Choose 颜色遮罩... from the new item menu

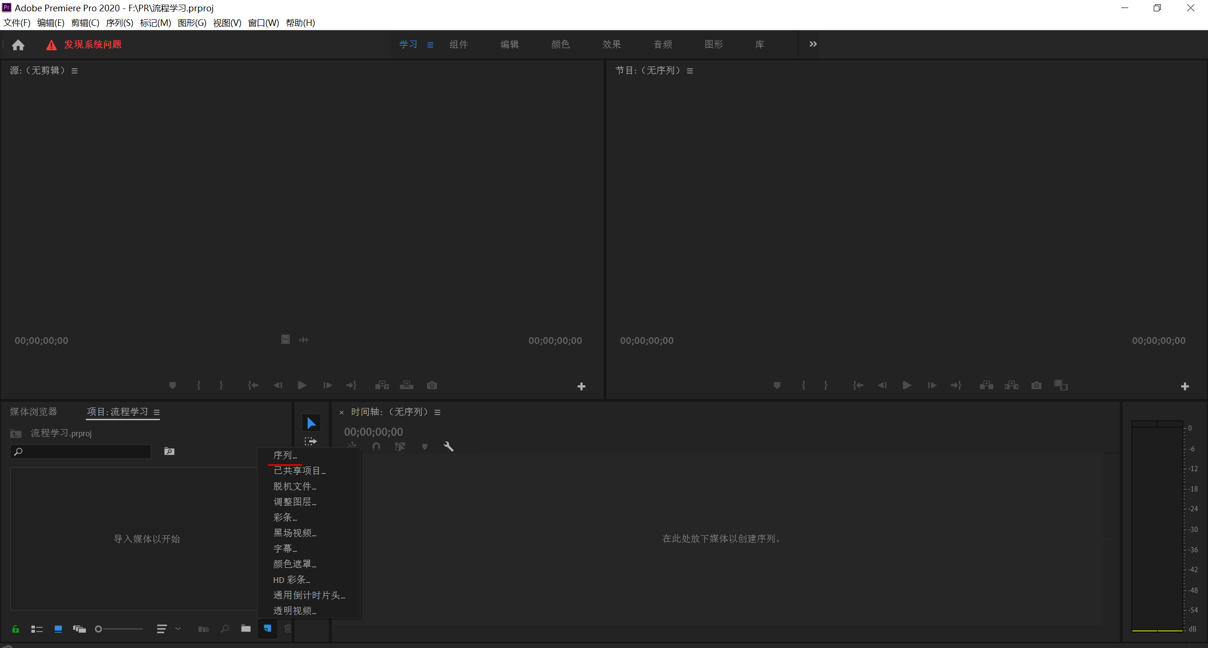(x=309, y=564)
